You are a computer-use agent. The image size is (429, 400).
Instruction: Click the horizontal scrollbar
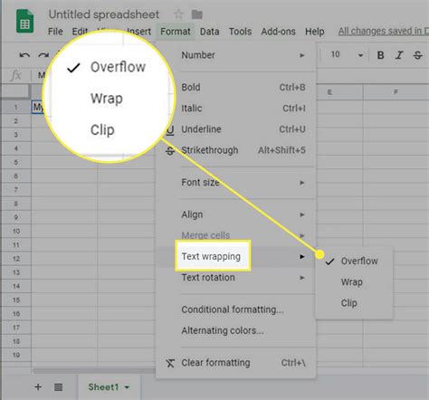point(94,370)
